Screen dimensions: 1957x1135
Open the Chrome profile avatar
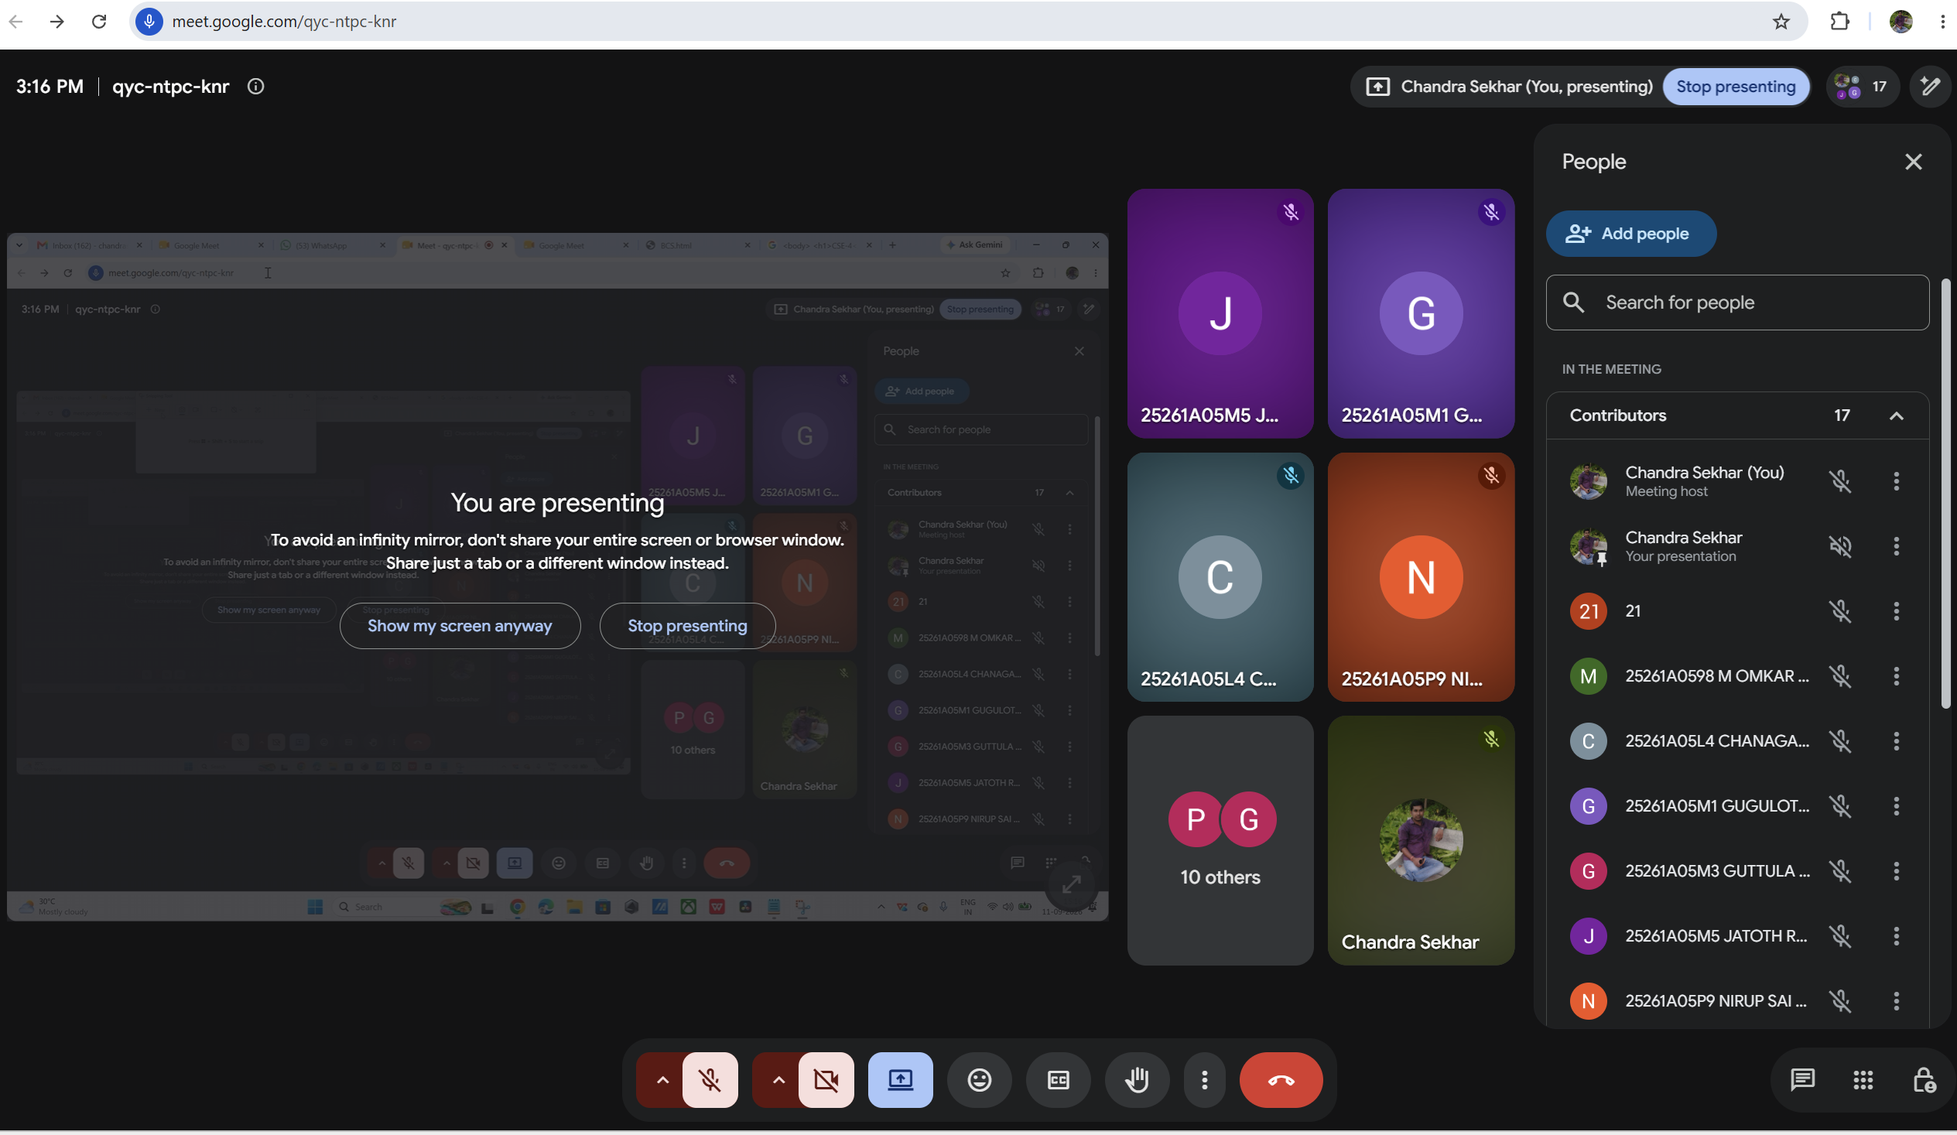point(1901,21)
